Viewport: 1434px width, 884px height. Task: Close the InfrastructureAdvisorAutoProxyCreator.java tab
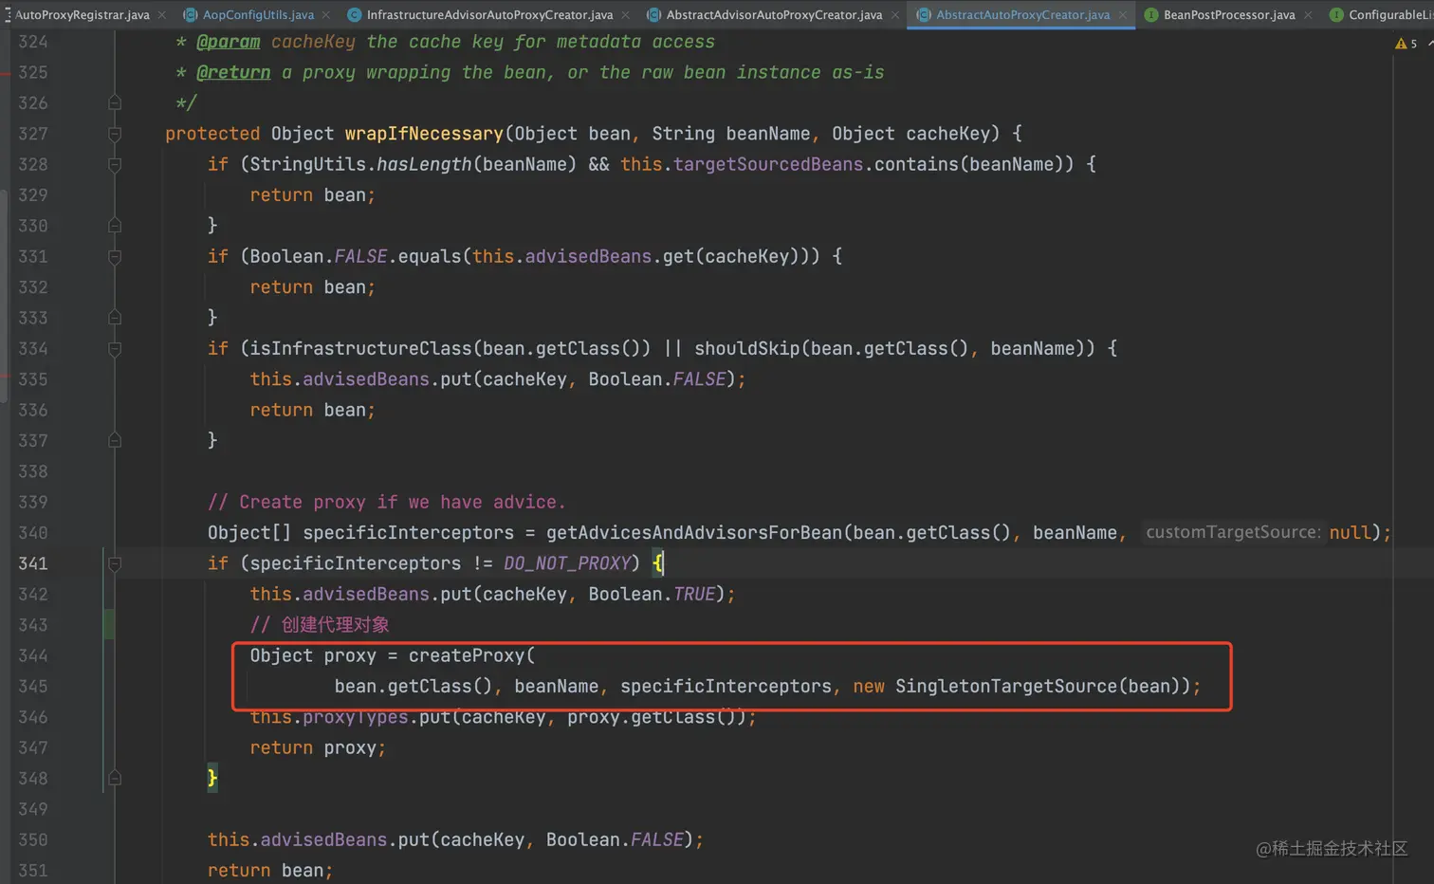(x=625, y=15)
